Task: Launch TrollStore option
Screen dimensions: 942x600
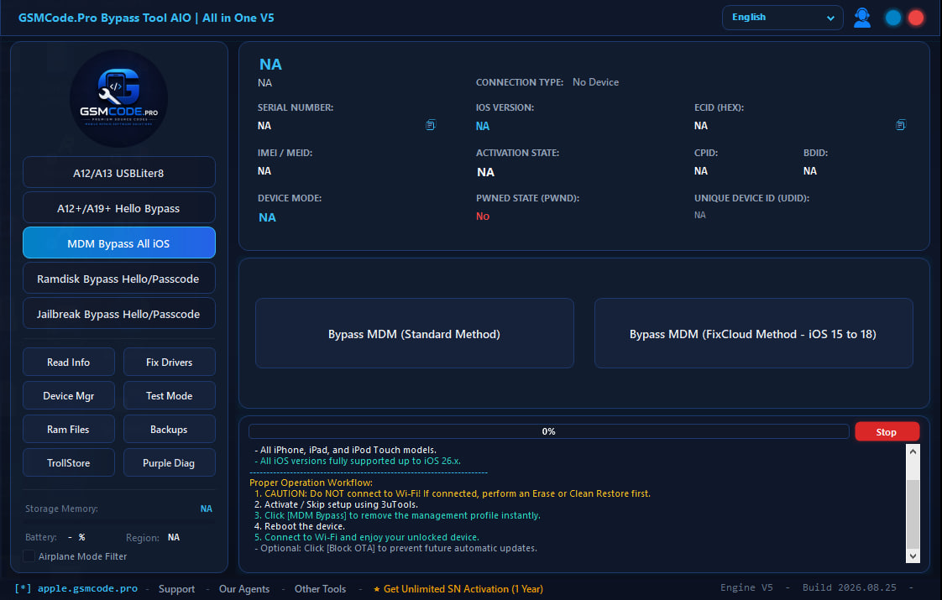Action: pos(69,463)
